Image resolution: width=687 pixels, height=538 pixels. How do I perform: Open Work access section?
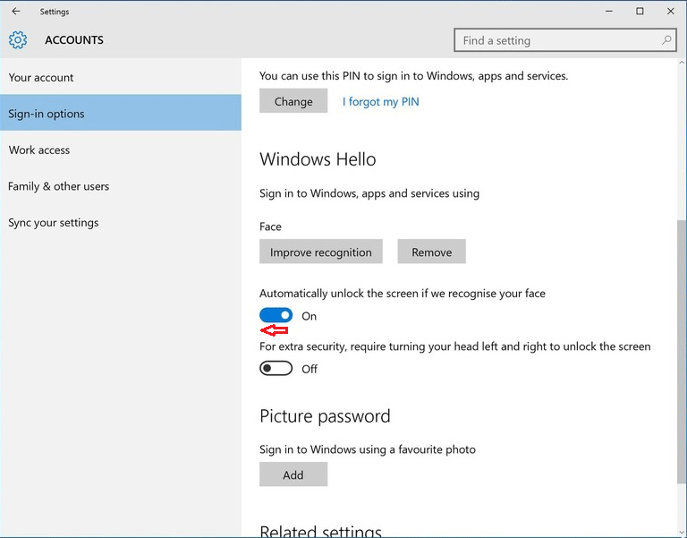121,149
